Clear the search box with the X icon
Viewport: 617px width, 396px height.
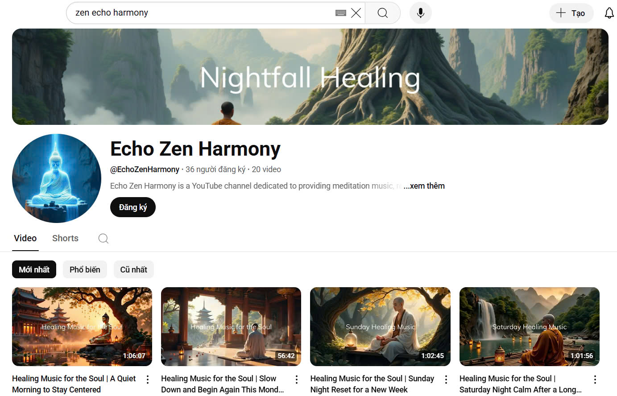tap(356, 13)
